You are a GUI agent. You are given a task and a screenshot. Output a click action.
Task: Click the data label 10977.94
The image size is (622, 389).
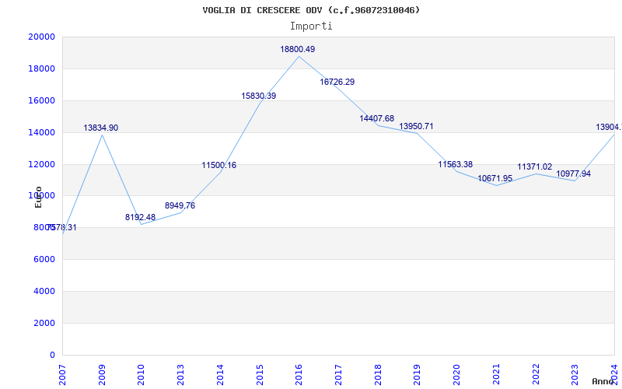coord(574,173)
